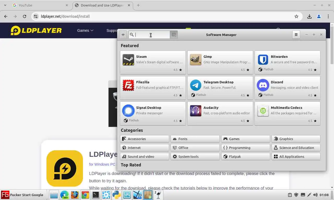334x200 pixels.
Task: Click the Python taskbar icon
Action: [x=117, y=195]
